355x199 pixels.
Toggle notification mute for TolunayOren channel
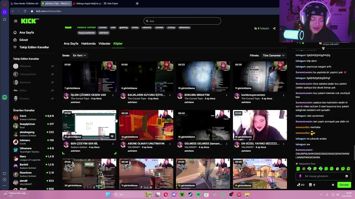(52, 74)
